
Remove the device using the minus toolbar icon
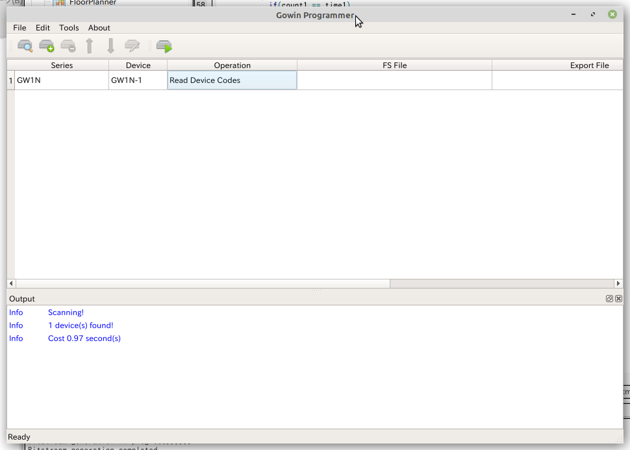68,46
